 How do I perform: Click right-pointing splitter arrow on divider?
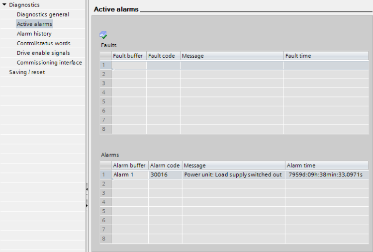tap(87, 205)
